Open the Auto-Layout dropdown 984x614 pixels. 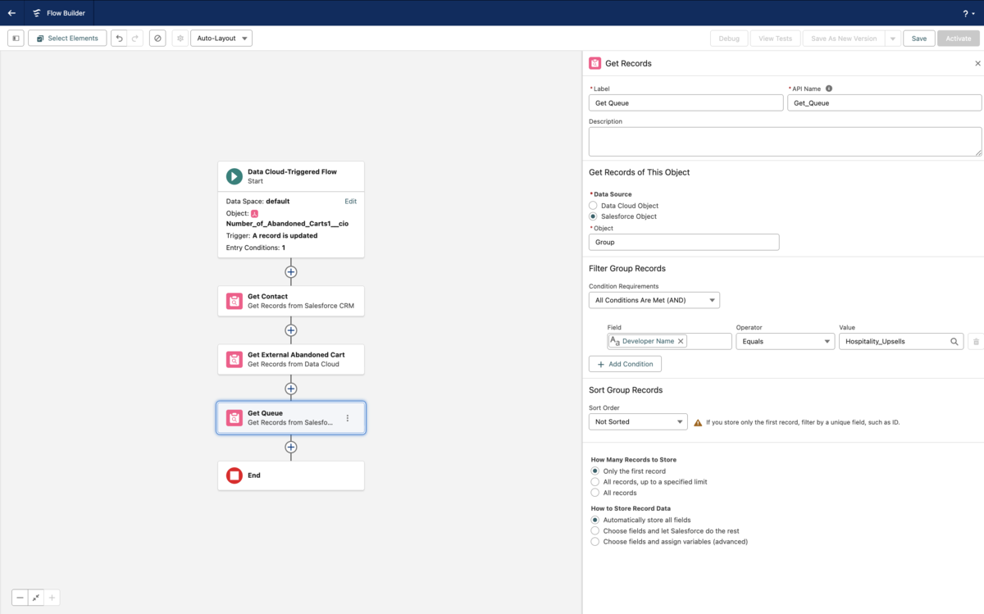pos(221,39)
